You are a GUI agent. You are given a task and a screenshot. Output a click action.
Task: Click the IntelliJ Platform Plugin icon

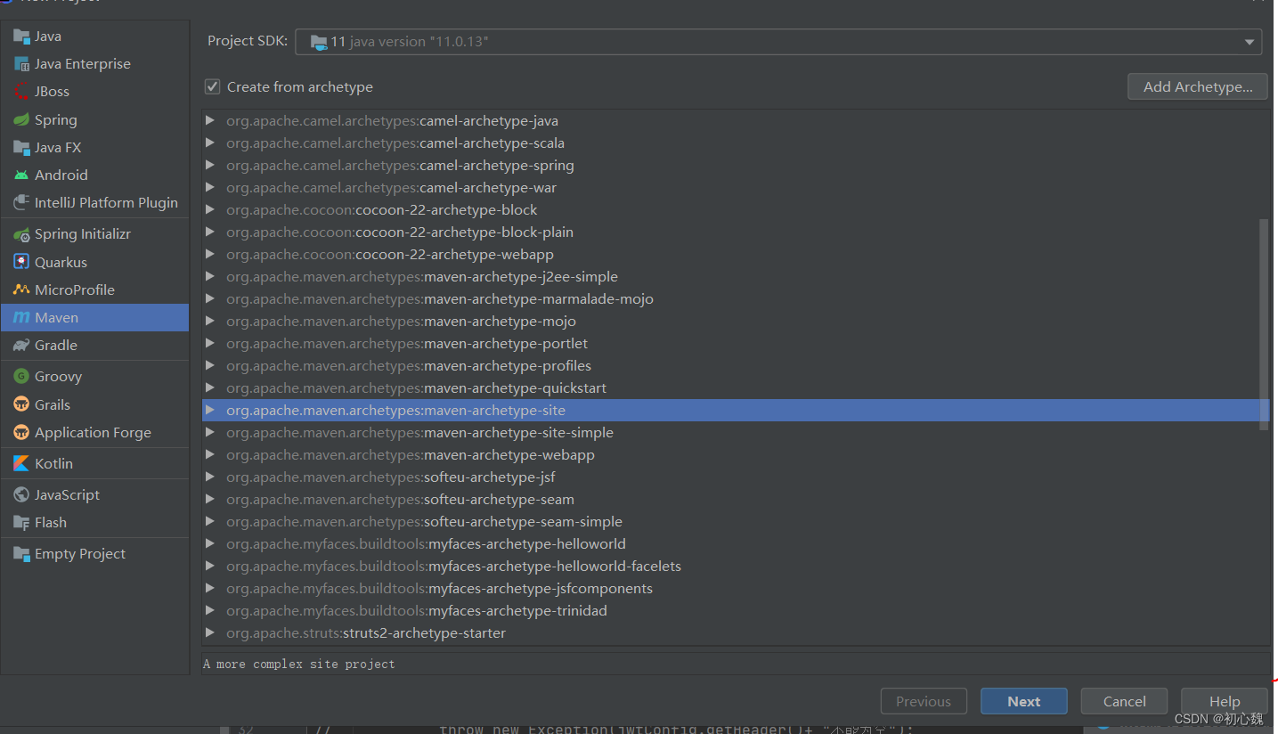(x=21, y=203)
